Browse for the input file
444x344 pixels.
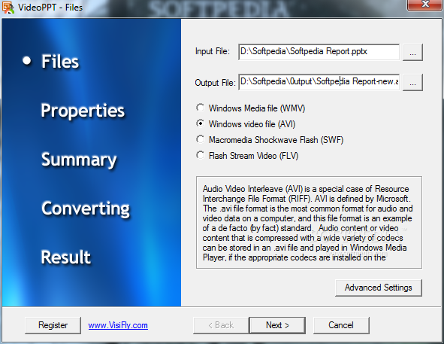[412, 52]
